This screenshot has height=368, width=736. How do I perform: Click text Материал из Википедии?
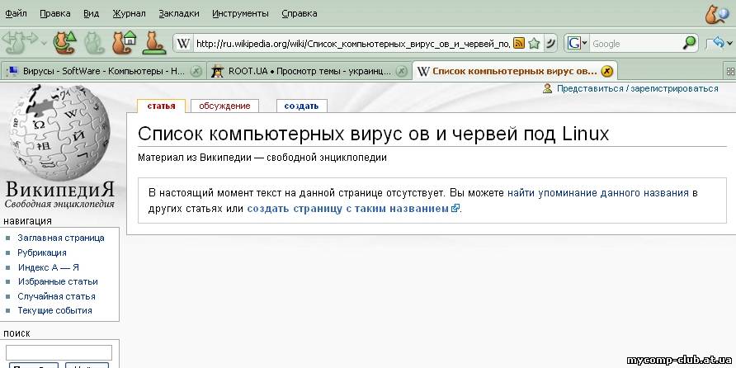195,158
